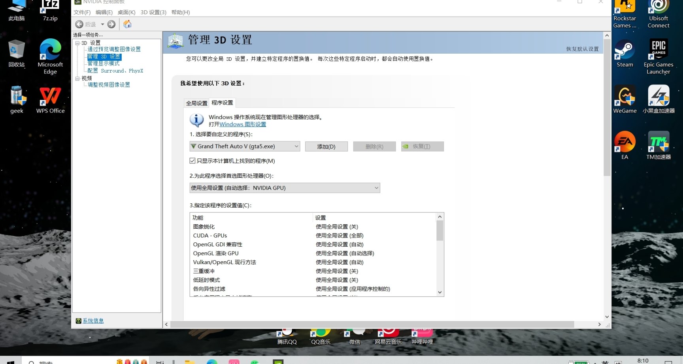Click the horizontal scrollbar right arrow
The height and width of the screenshot is (364, 683).
pos(600,325)
